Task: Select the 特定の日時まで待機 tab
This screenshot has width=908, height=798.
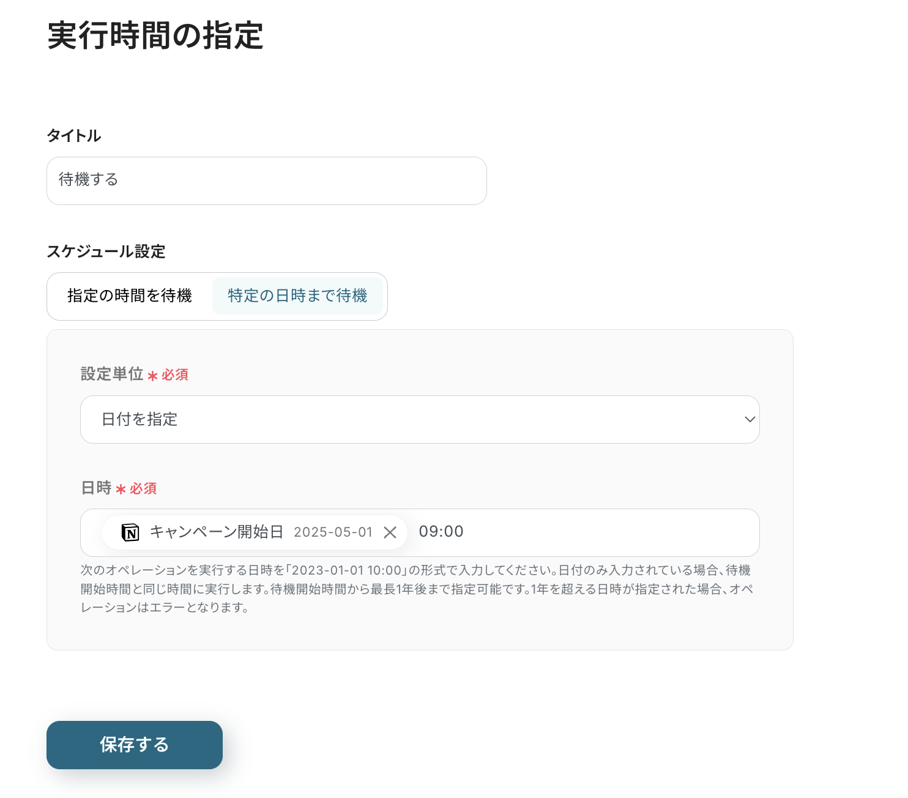Action: [x=297, y=296]
